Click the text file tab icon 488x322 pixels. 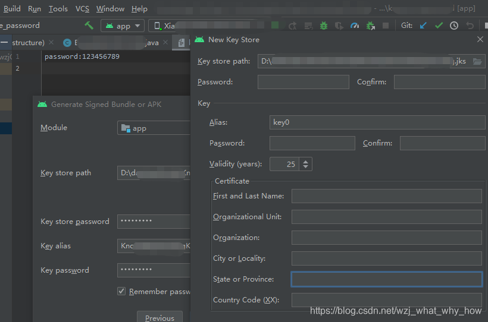point(182,43)
